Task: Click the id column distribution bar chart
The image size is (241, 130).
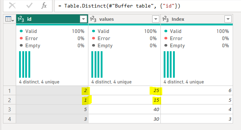Action: [x=24, y=64]
